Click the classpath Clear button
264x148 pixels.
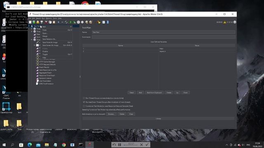pyautogui.click(x=131, y=114)
